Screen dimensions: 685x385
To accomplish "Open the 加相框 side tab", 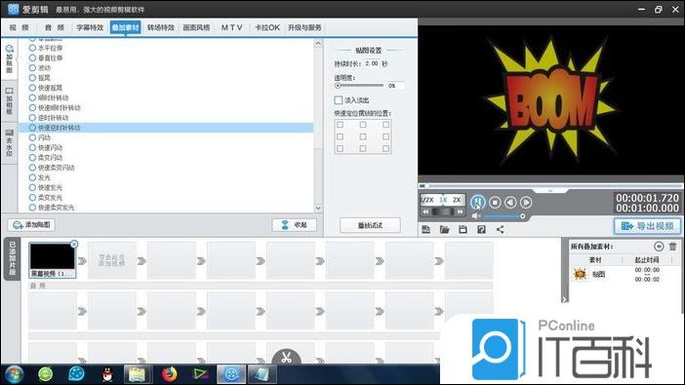I will [9, 100].
